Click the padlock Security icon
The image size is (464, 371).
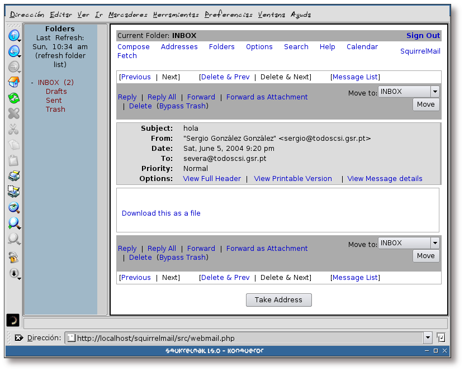pyautogui.click(x=13, y=258)
